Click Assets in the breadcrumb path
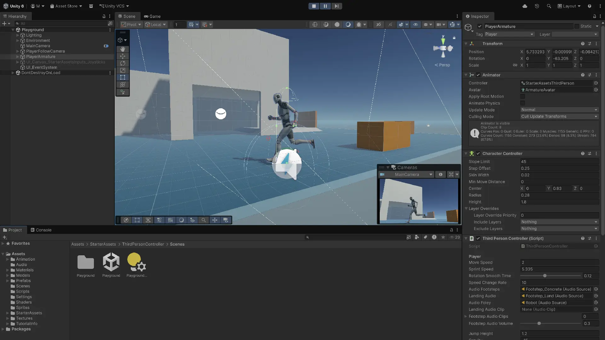Screen dimensions: 605x340 coord(78,244)
